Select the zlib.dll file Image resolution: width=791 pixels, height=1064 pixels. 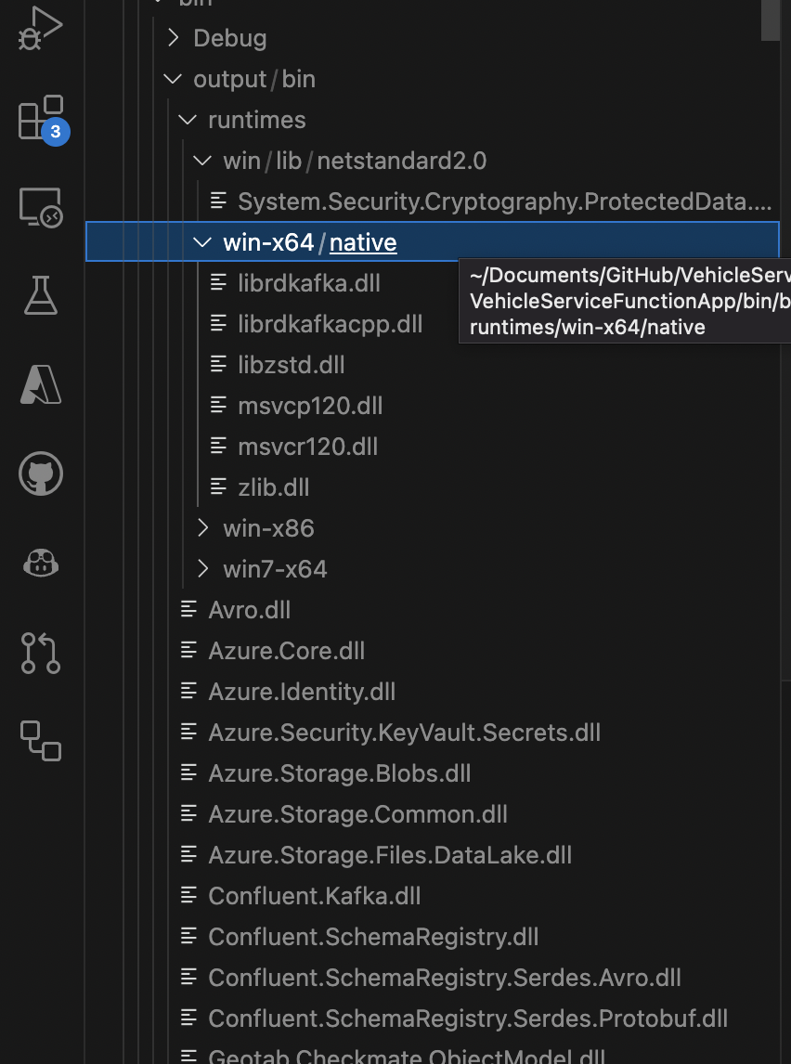tap(274, 487)
